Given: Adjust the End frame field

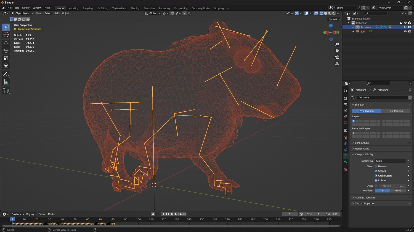Looking at the screenshot, I should 331,214.
